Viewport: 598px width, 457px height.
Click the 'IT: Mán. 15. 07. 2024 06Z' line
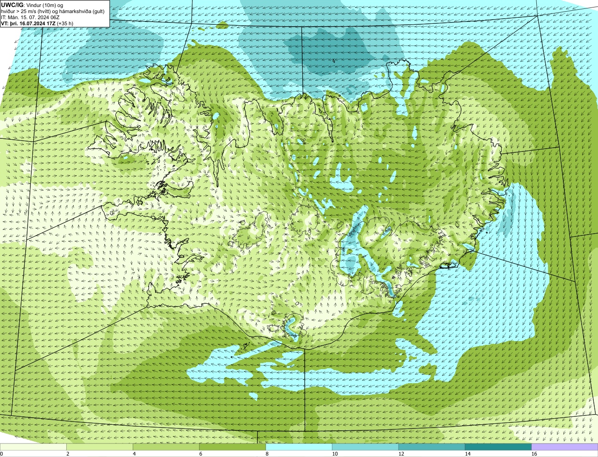coord(30,17)
